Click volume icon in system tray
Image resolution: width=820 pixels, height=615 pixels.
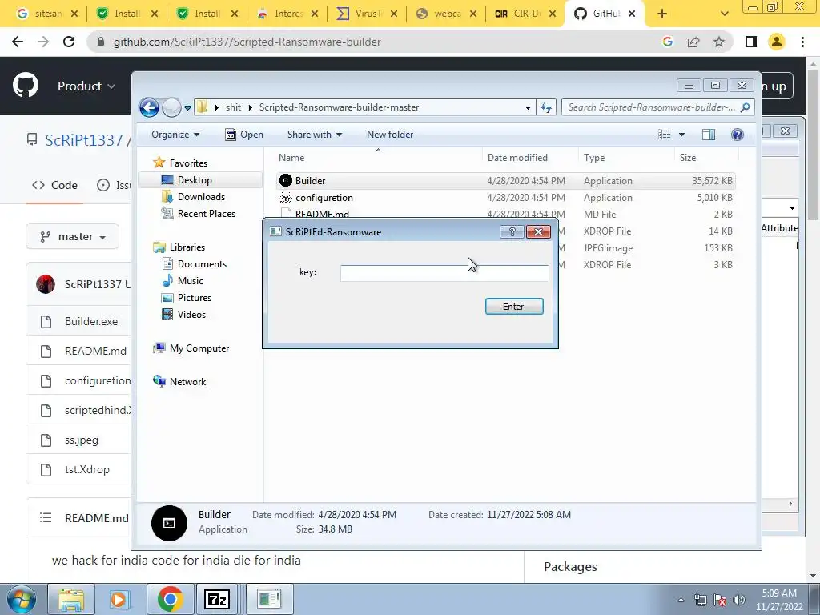[x=739, y=600]
